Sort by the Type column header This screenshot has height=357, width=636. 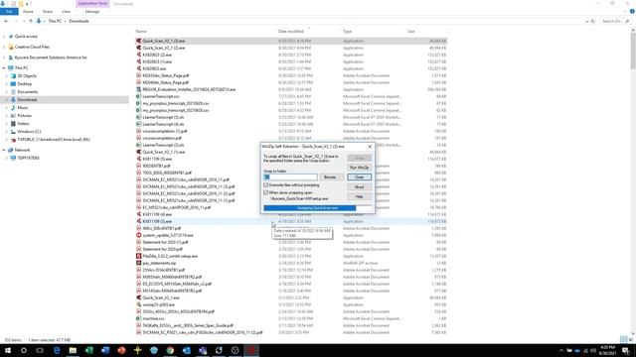click(347, 31)
